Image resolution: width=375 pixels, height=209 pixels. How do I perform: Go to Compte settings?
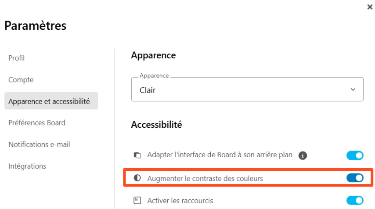[21, 80]
